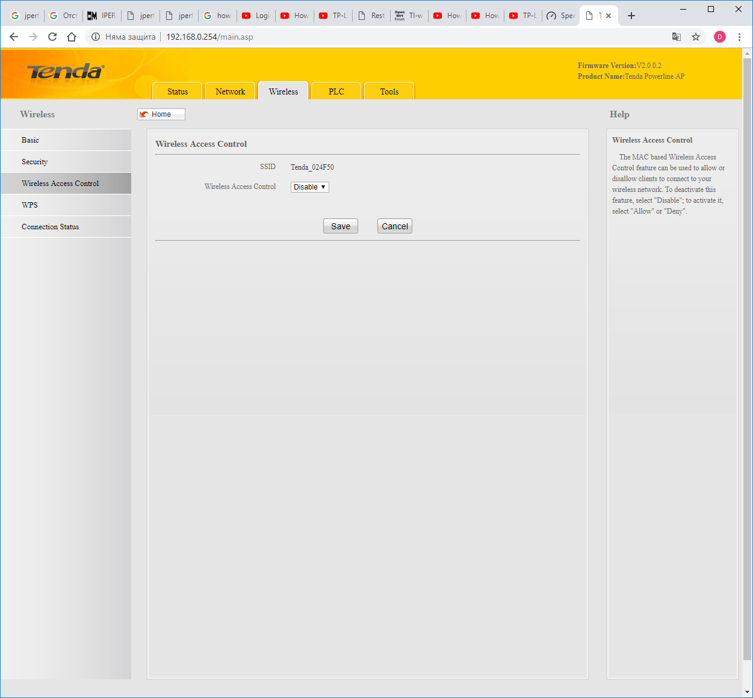Open a new browser tab with plus icon
This screenshot has width=753, height=698.
[x=631, y=16]
